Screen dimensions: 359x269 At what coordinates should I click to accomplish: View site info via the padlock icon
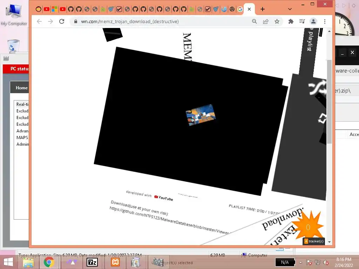click(x=76, y=21)
